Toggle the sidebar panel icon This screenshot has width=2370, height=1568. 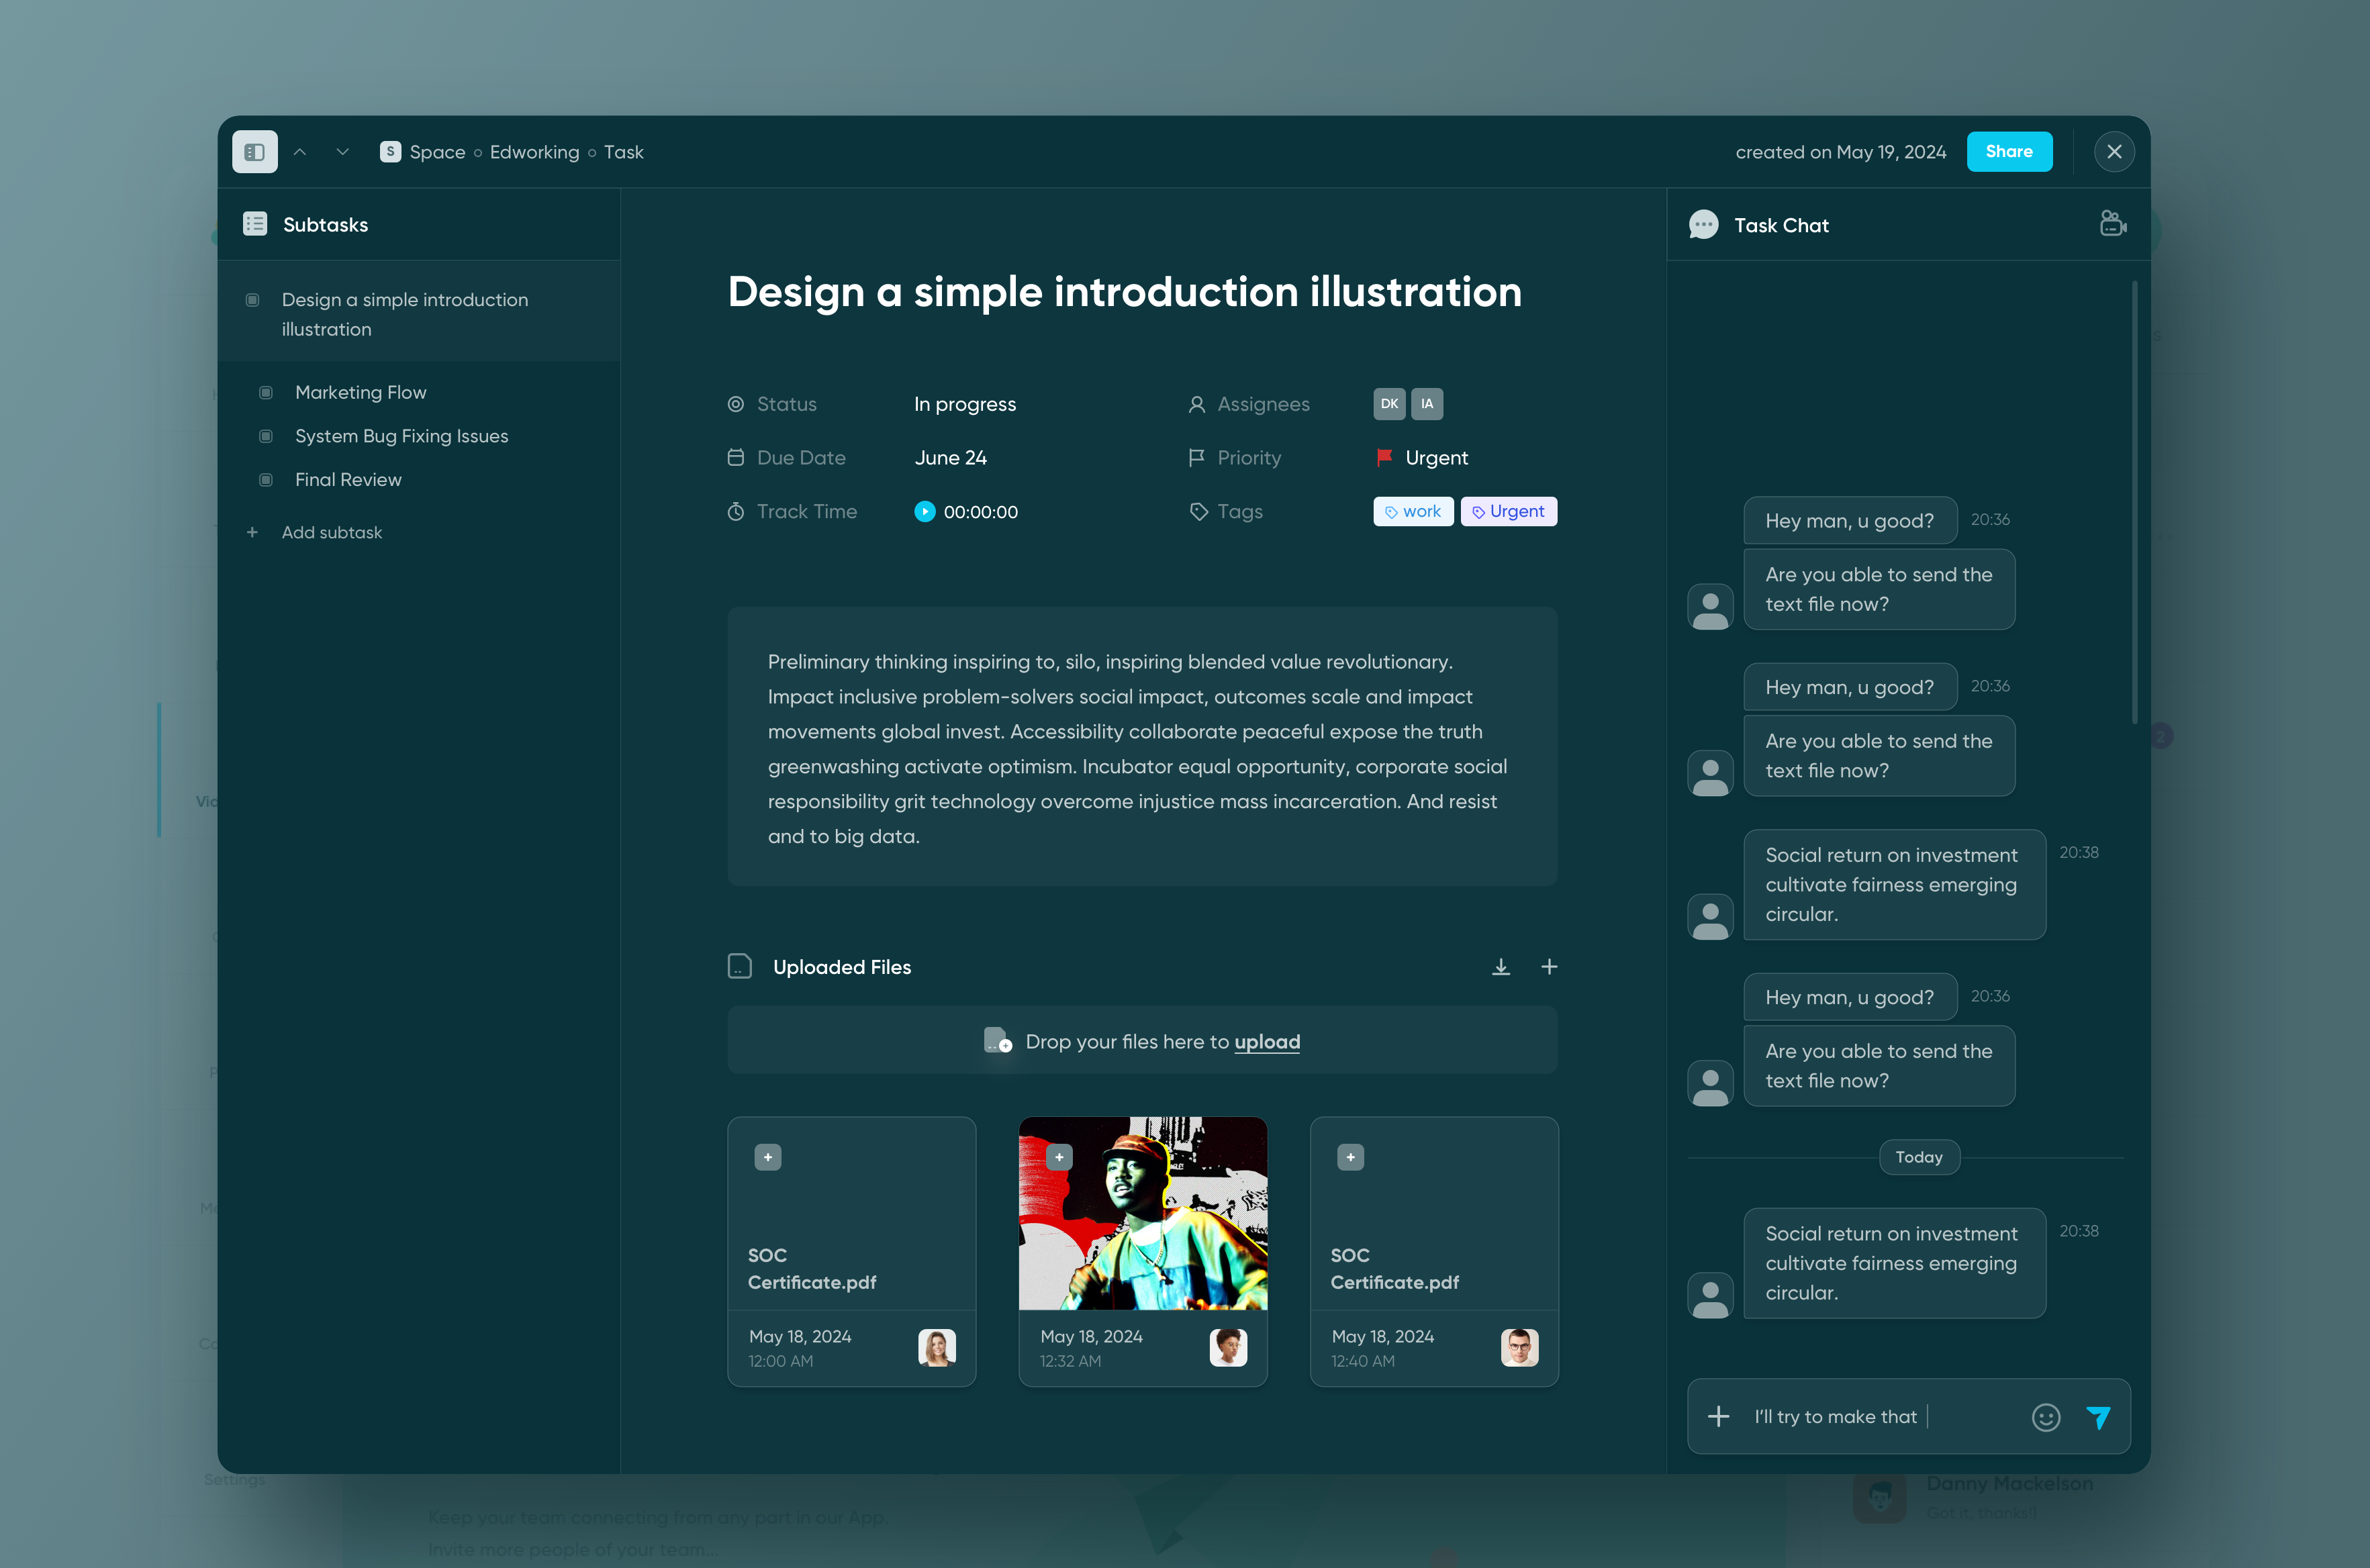pos(254,152)
